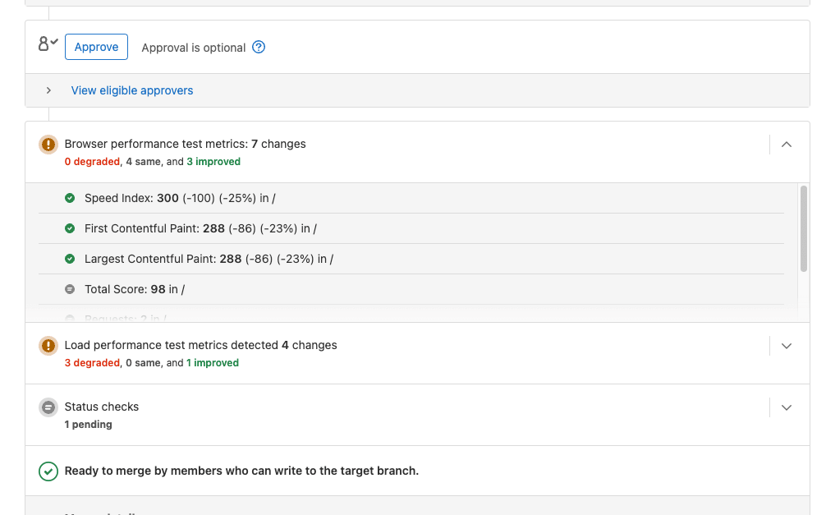Click the green check beside Speed Index

(70, 197)
